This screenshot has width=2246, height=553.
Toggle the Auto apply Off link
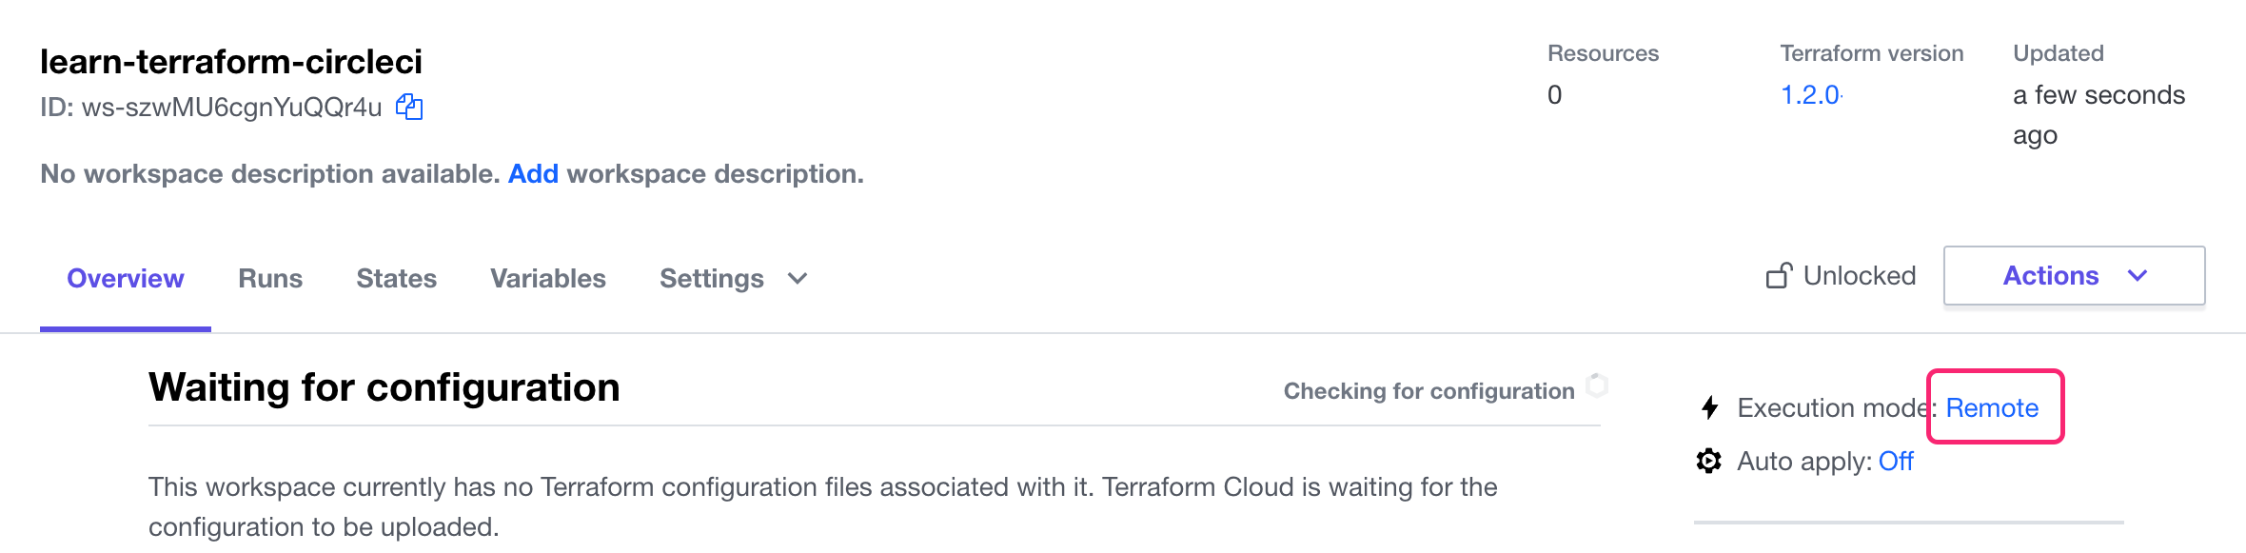point(1896,462)
